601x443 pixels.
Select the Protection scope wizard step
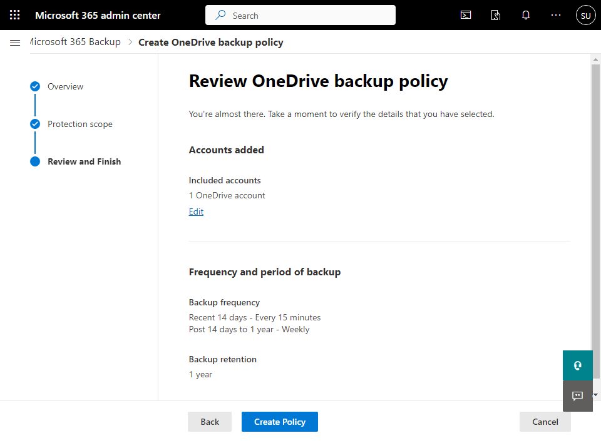click(80, 124)
